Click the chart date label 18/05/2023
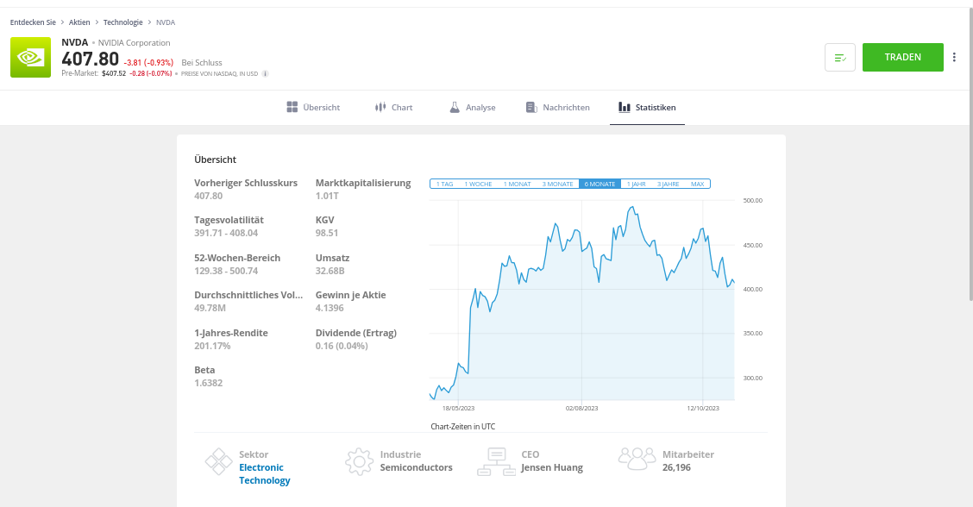 point(459,409)
